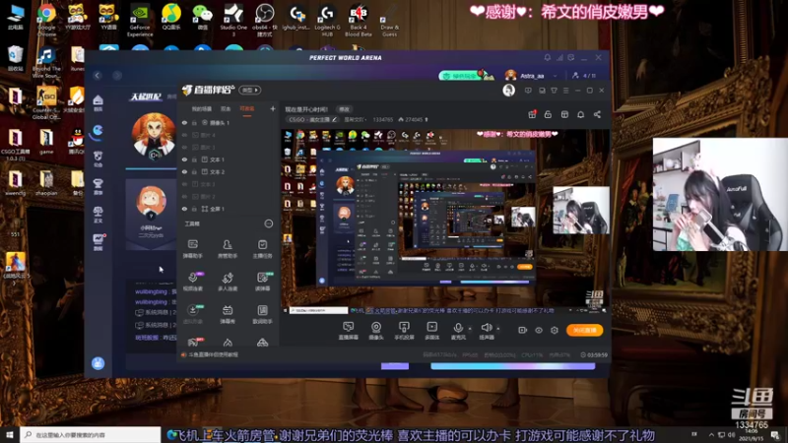Screen dimensions: 788x443
Task: Add a 多媒体 media source
Action: coord(431,331)
